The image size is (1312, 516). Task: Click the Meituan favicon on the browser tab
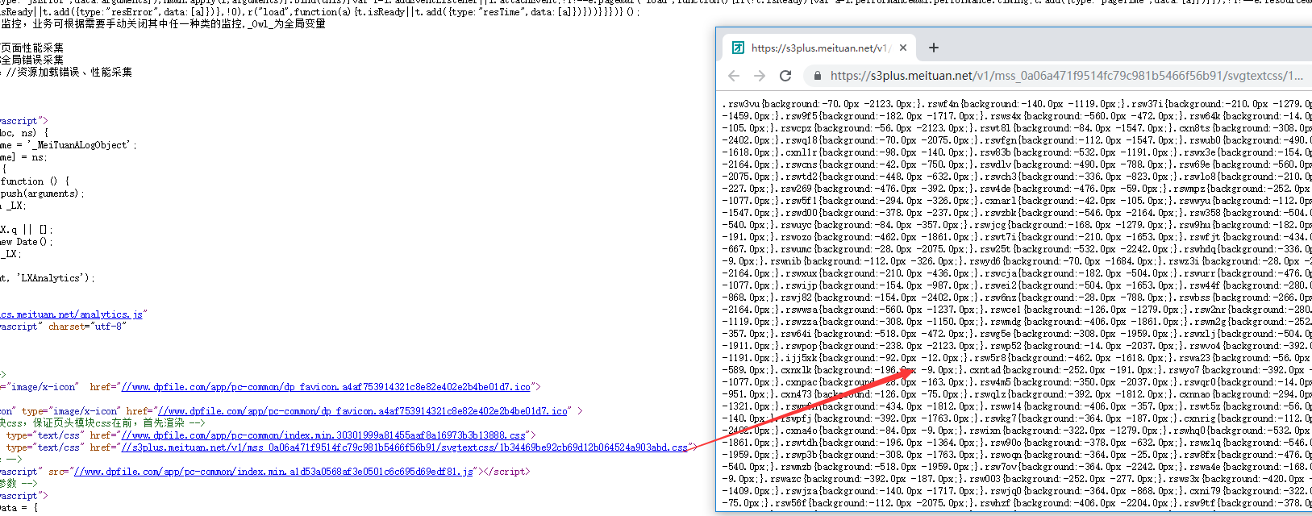[x=738, y=48]
